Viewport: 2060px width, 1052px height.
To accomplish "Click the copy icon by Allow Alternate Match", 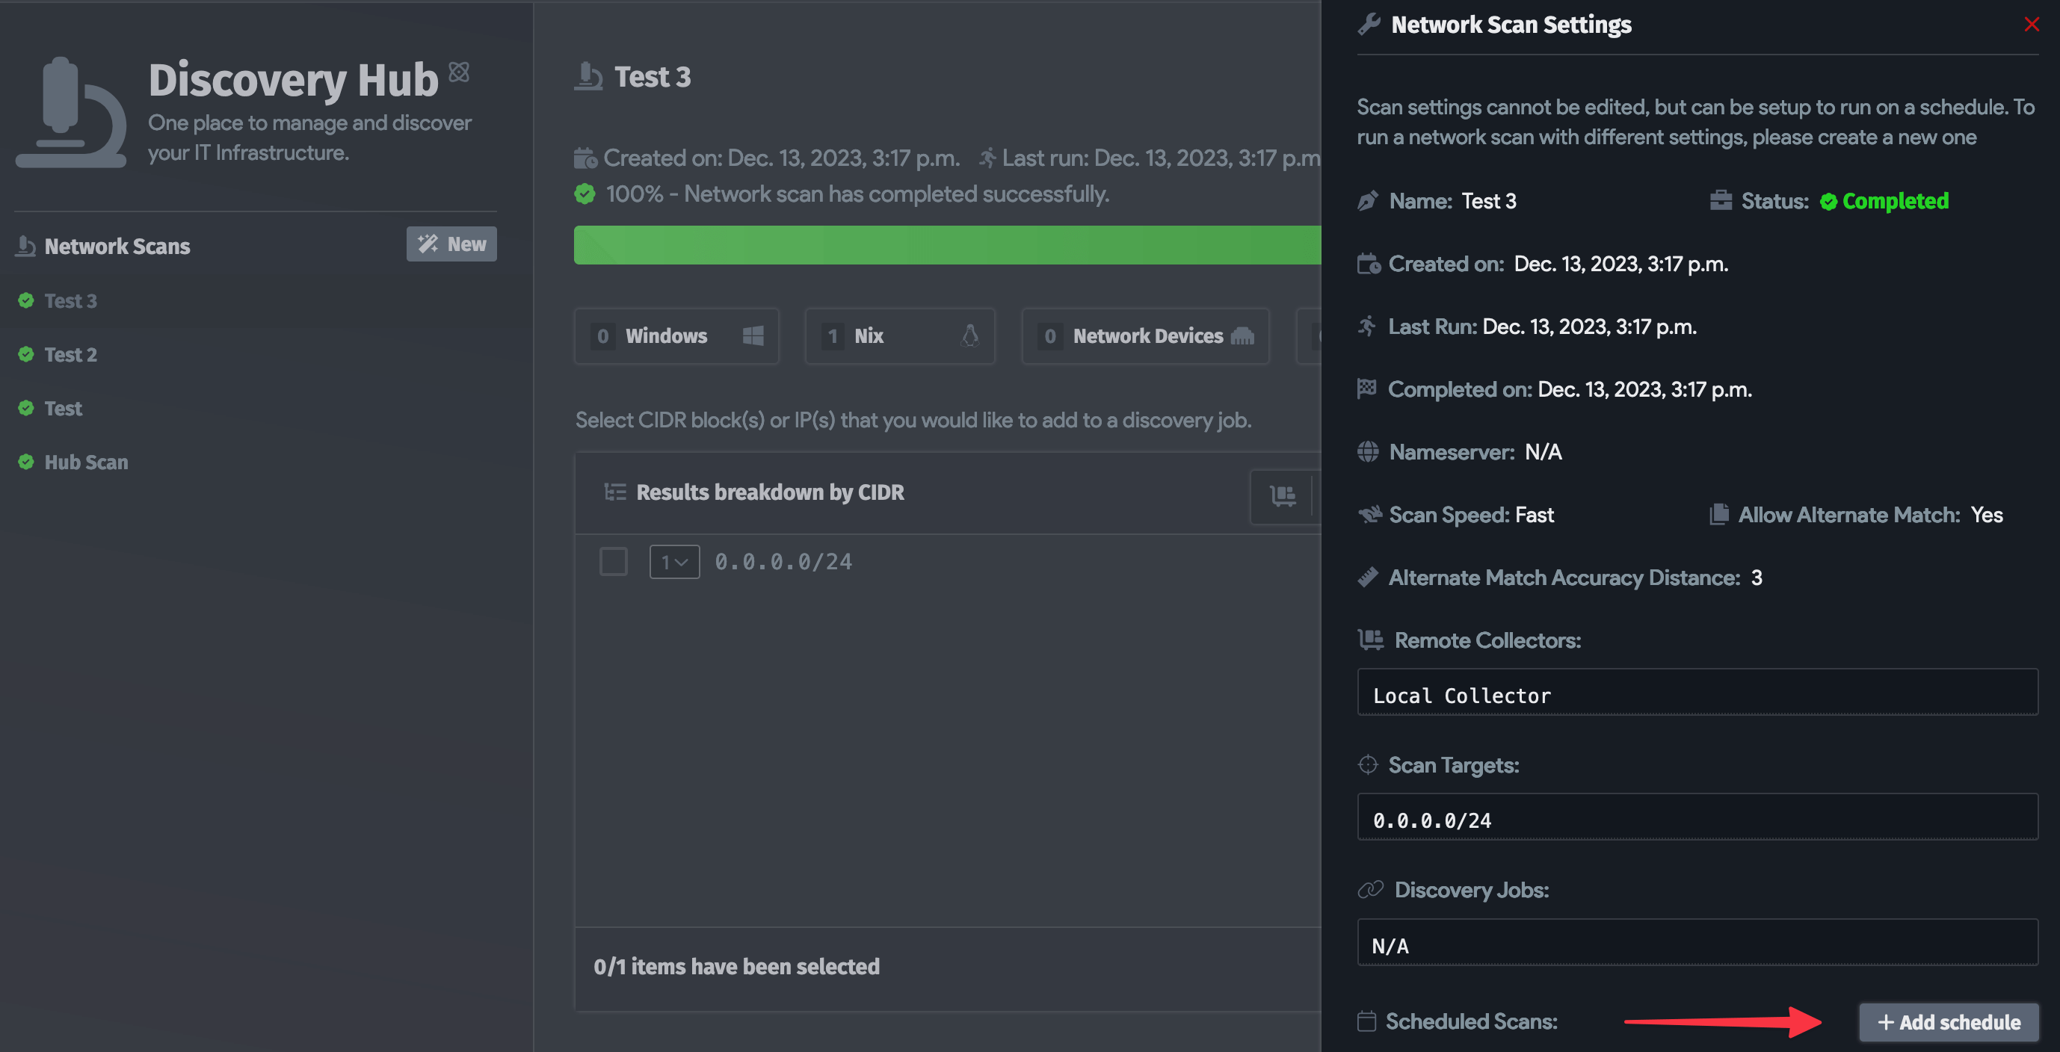I will coord(1719,514).
